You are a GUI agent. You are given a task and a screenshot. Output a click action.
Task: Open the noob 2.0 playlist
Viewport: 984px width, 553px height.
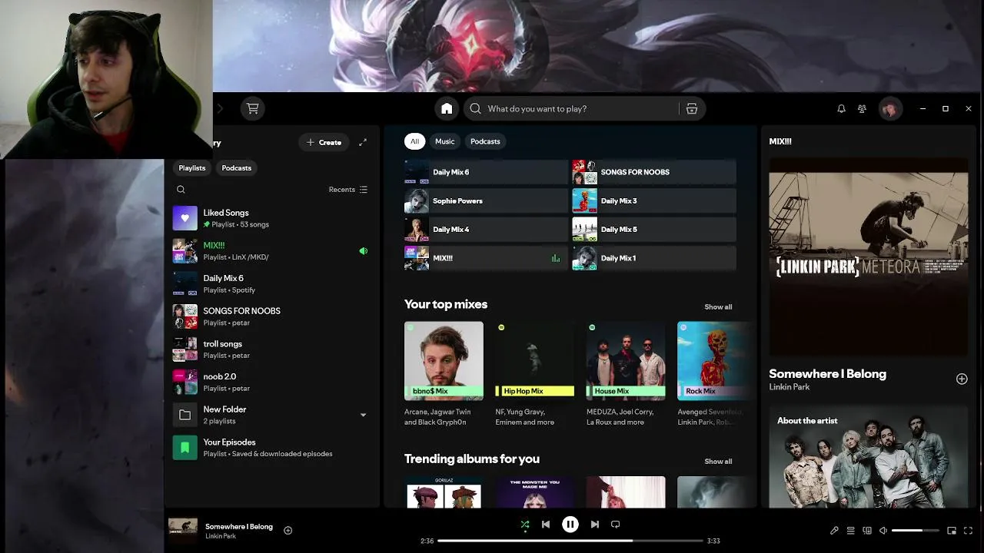(x=270, y=382)
